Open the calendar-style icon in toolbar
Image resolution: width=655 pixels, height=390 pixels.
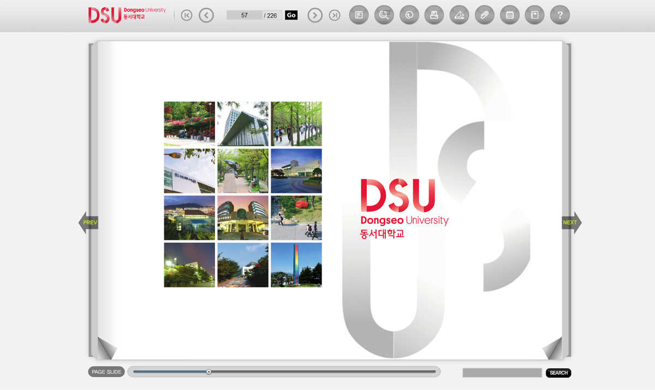click(509, 15)
